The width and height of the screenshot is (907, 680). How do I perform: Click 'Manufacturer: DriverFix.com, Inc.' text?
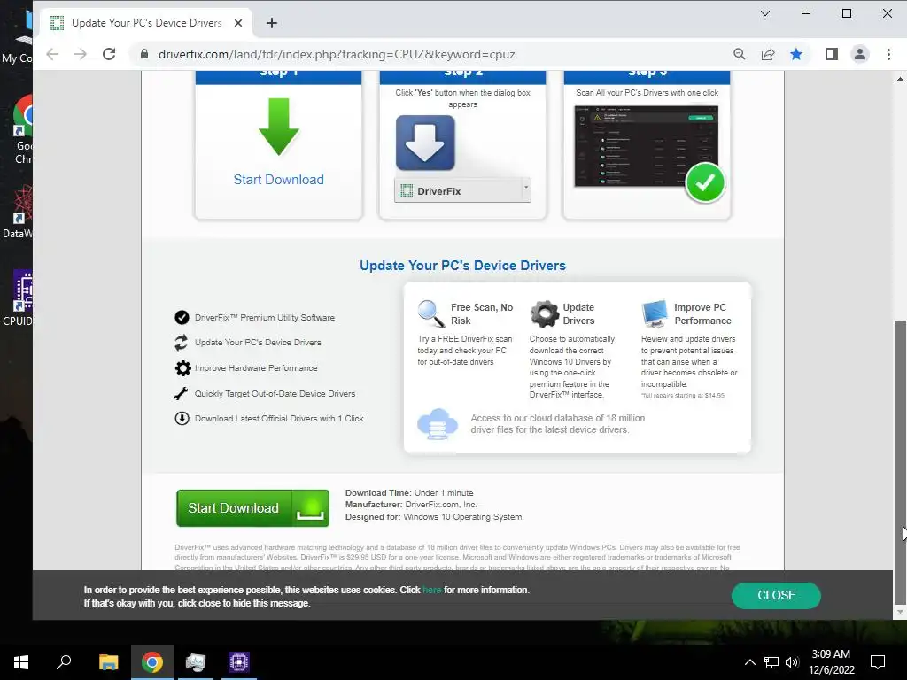click(x=411, y=505)
